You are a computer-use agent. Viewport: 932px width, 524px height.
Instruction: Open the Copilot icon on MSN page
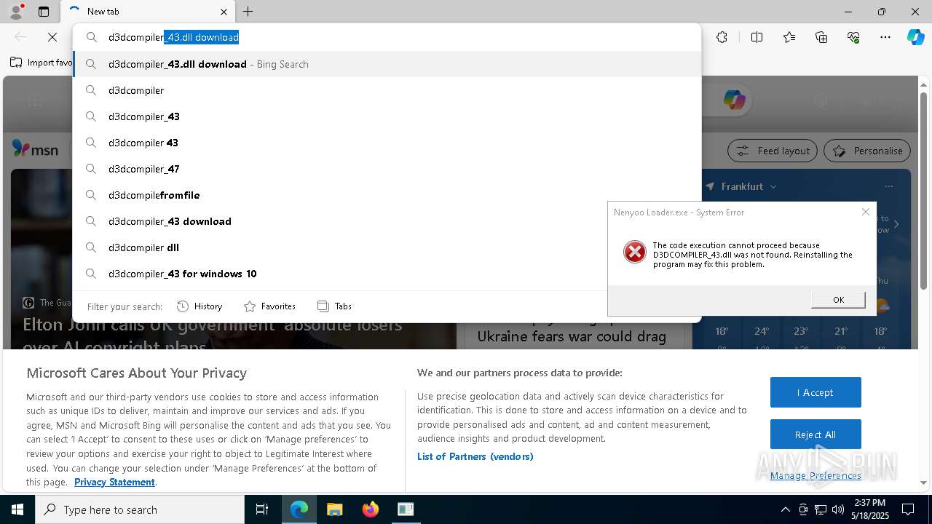click(x=734, y=100)
